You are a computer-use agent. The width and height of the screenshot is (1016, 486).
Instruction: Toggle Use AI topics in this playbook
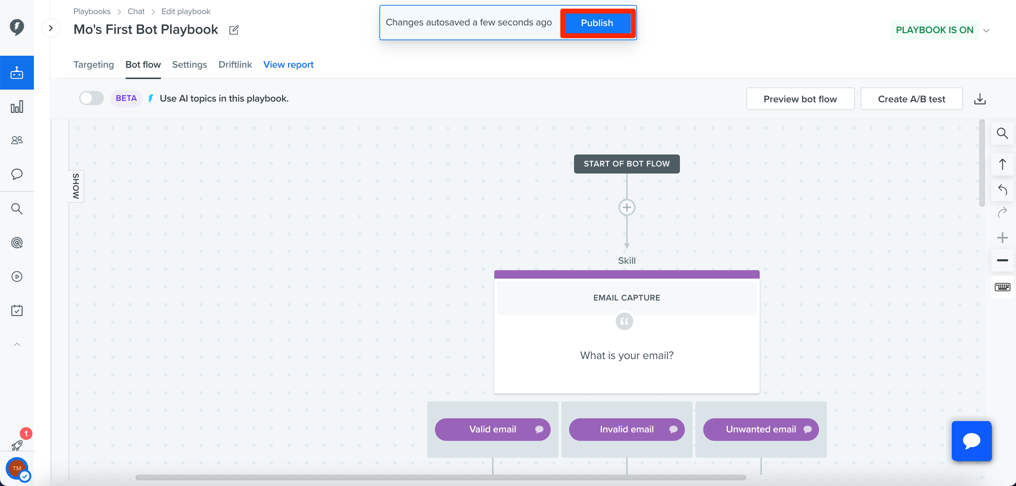pyautogui.click(x=91, y=98)
